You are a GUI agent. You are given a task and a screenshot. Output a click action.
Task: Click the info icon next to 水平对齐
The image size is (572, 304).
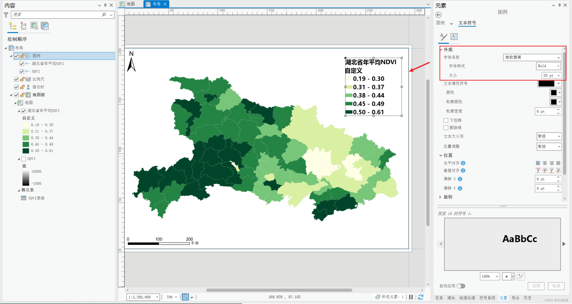coord(463,163)
